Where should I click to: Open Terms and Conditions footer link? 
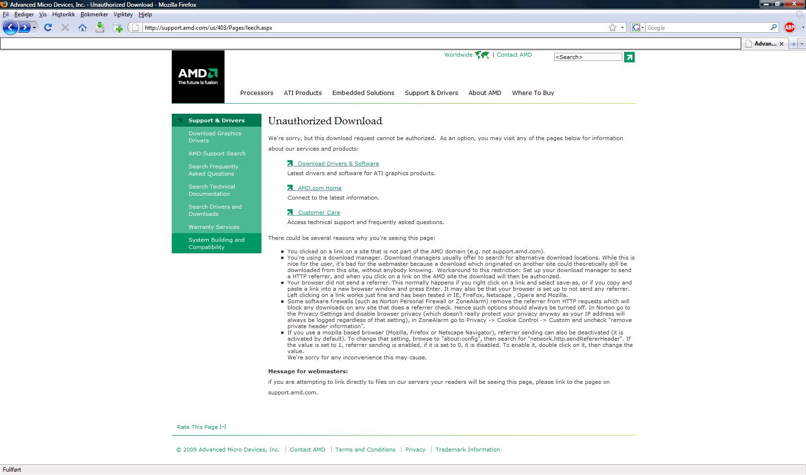[x=365, y=450]
